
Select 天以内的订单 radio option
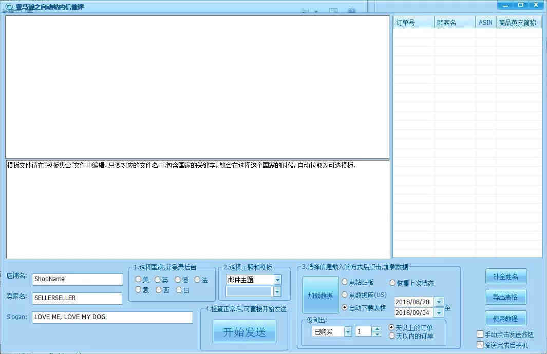coord(391,336)
